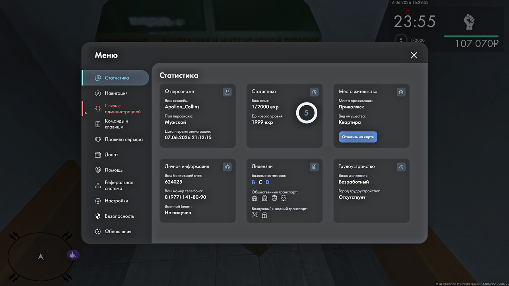This screenshot has height=286, width=509.
Task: Open the Правила сервера section
Action: click(116, 139)
